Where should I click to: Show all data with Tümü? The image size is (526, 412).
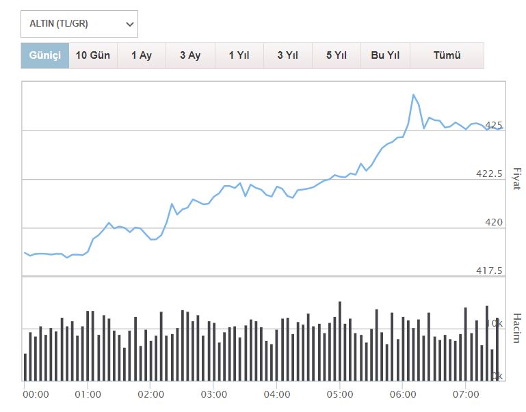click(447, 55)
